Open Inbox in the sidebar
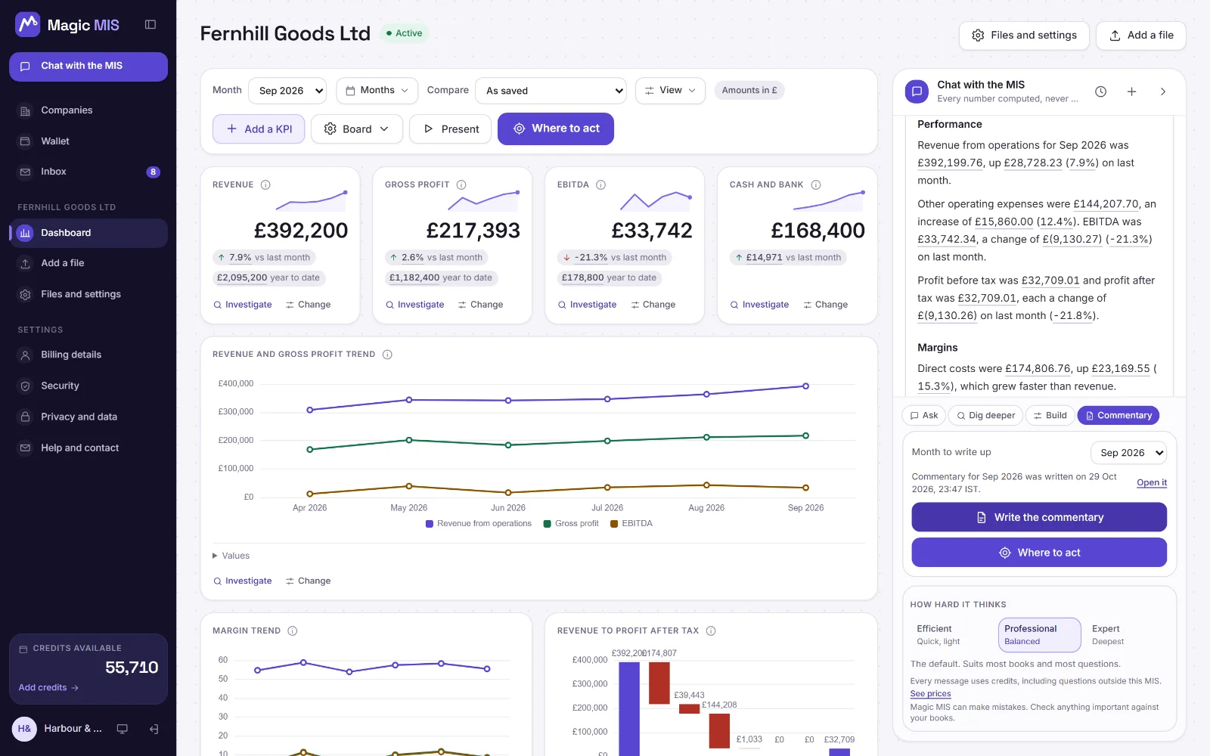Viewport: 1210px width, 756px height. point(88,172)
